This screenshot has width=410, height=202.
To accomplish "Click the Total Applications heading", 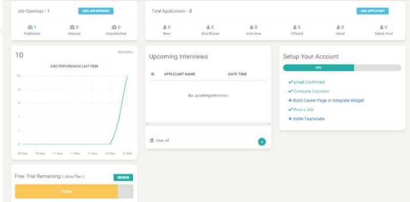I will click(172, 11).
